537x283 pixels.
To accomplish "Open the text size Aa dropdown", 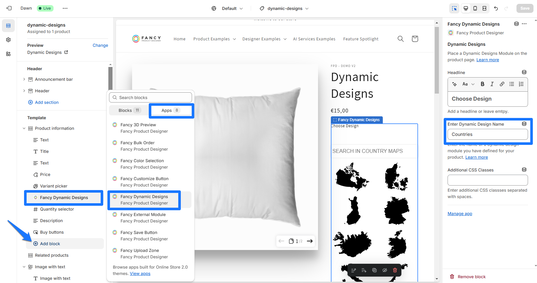I will (x=468, y=84).
